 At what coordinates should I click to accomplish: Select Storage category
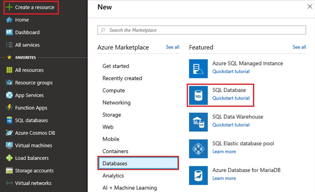click(x=112, y=115)
